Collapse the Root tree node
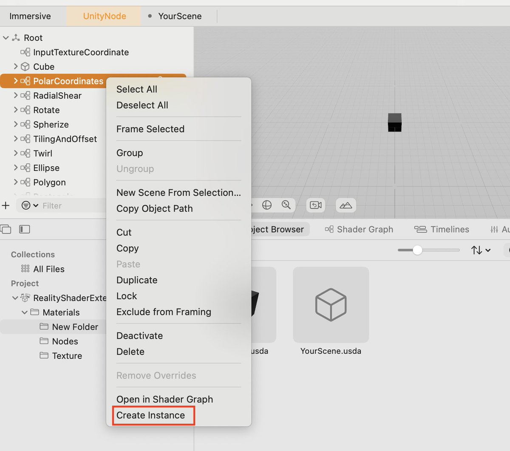510x451 pixels. coord(6,38)
